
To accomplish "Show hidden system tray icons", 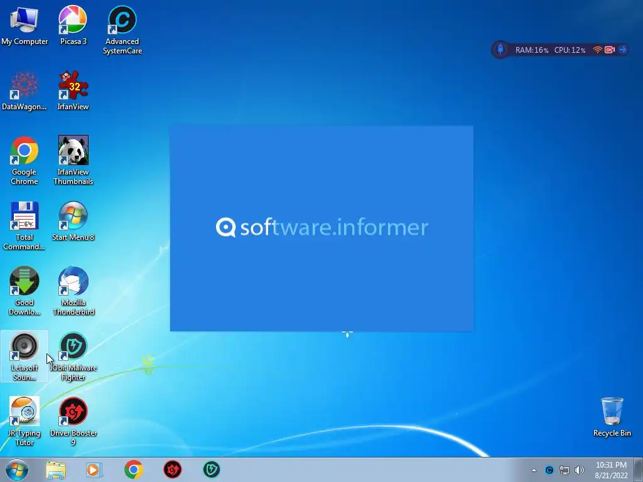I will pos(534,470).
